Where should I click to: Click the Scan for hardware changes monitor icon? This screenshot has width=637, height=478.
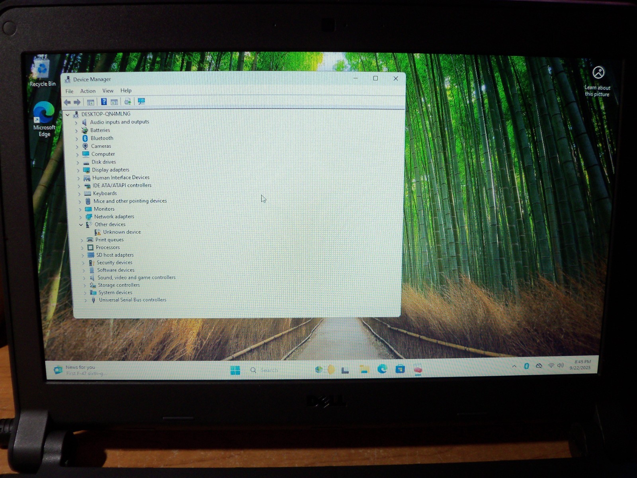click(x=141, y=102)
